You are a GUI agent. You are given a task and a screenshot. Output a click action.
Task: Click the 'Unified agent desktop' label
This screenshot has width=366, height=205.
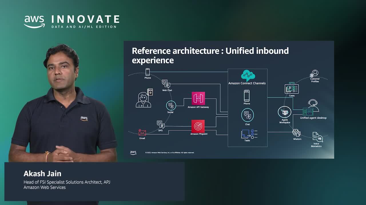313,118
